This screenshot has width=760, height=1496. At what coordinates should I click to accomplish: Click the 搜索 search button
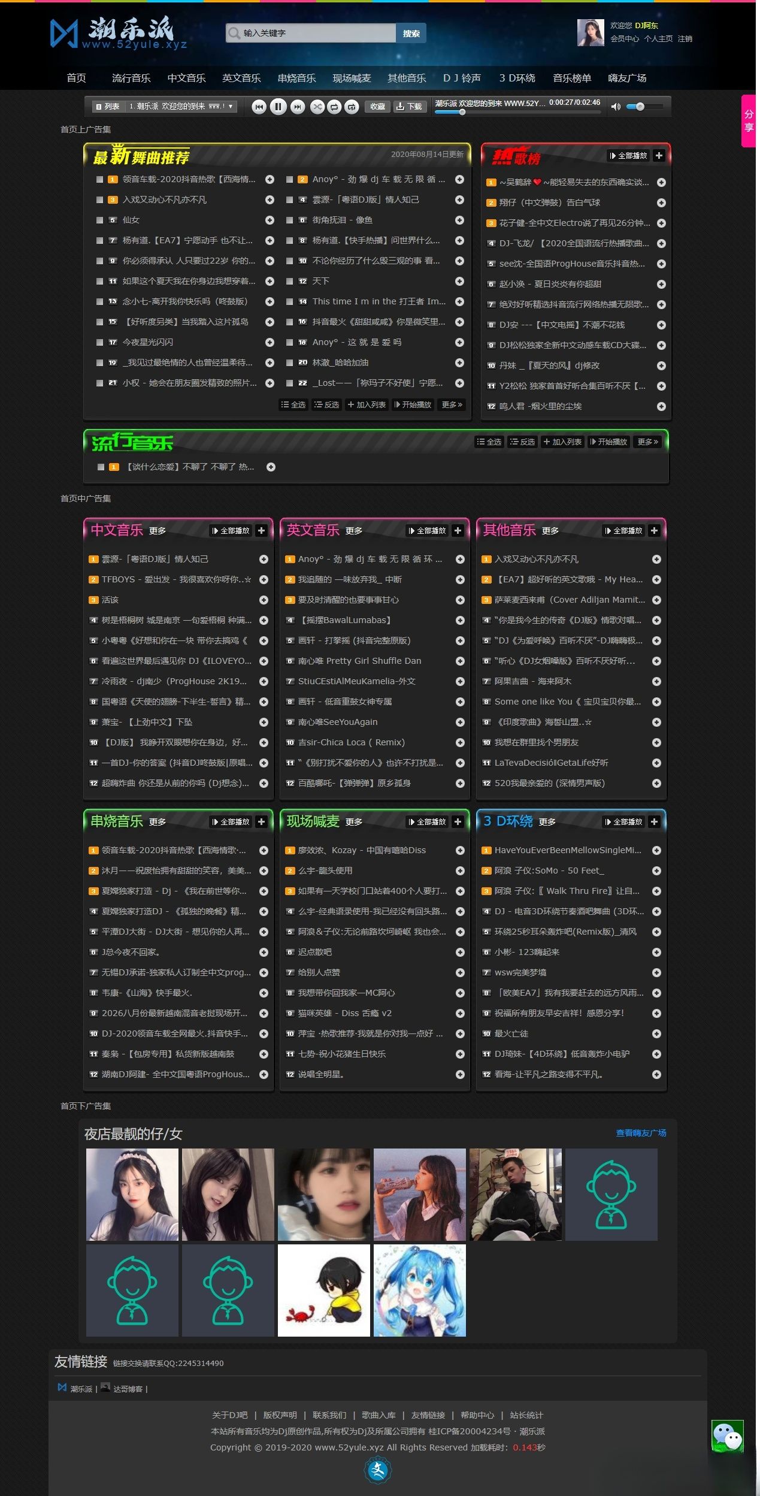[x=411, y=34]
